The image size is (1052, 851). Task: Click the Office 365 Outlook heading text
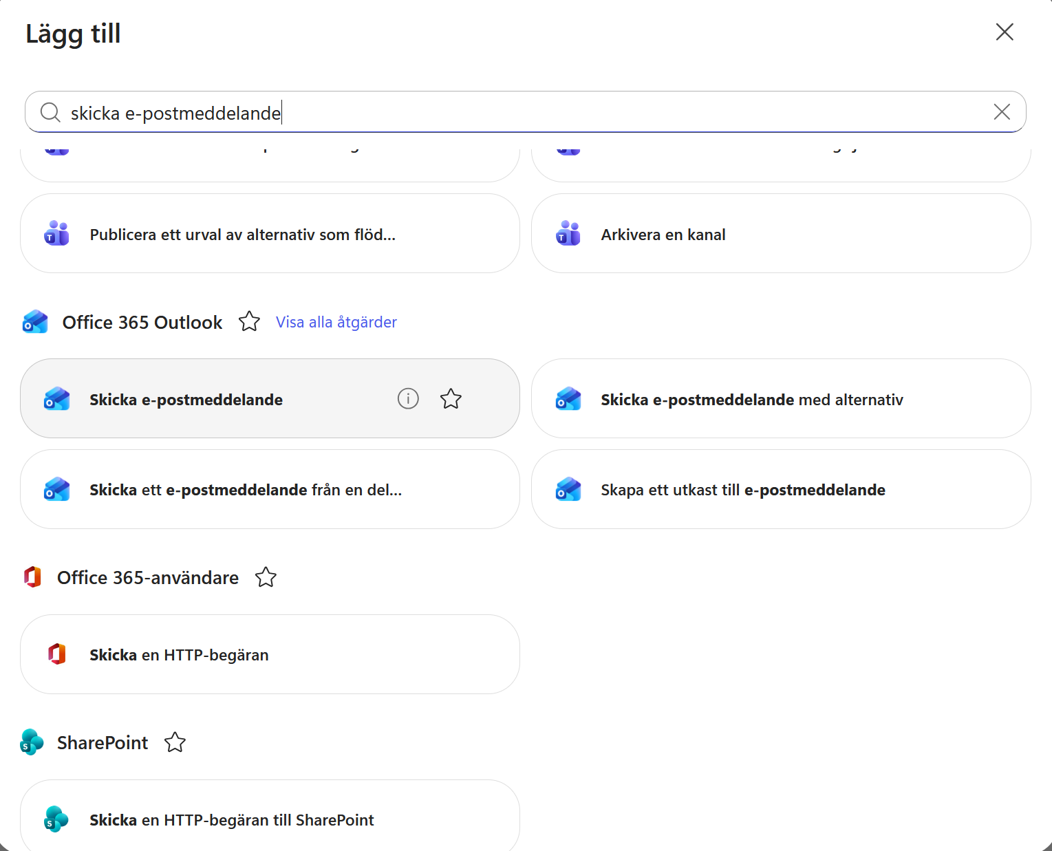pyautogui.click(x=142, y=322)
